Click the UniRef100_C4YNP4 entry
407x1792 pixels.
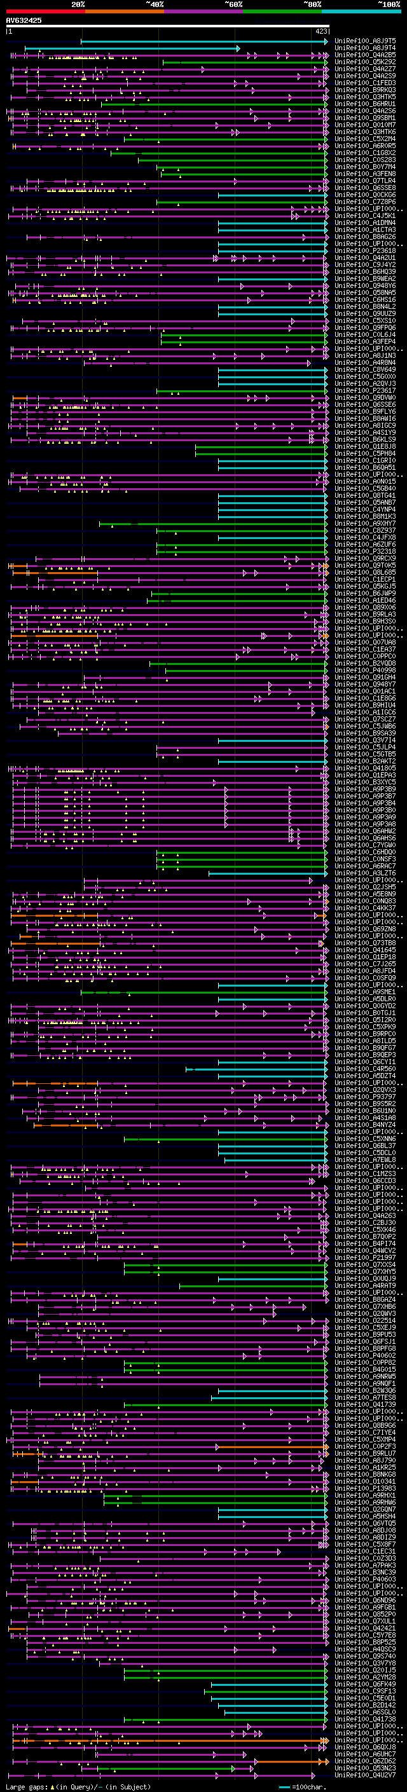[x=365, y=509]
